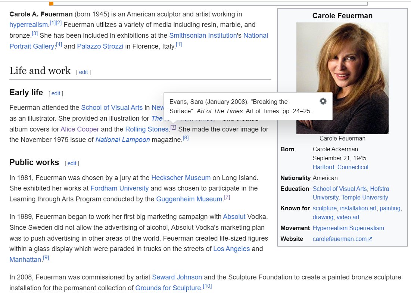This screenshot has width=411, height=294.
Task: Click citation 10 after Grounds for Sculpture
Action: coord(207,286)
